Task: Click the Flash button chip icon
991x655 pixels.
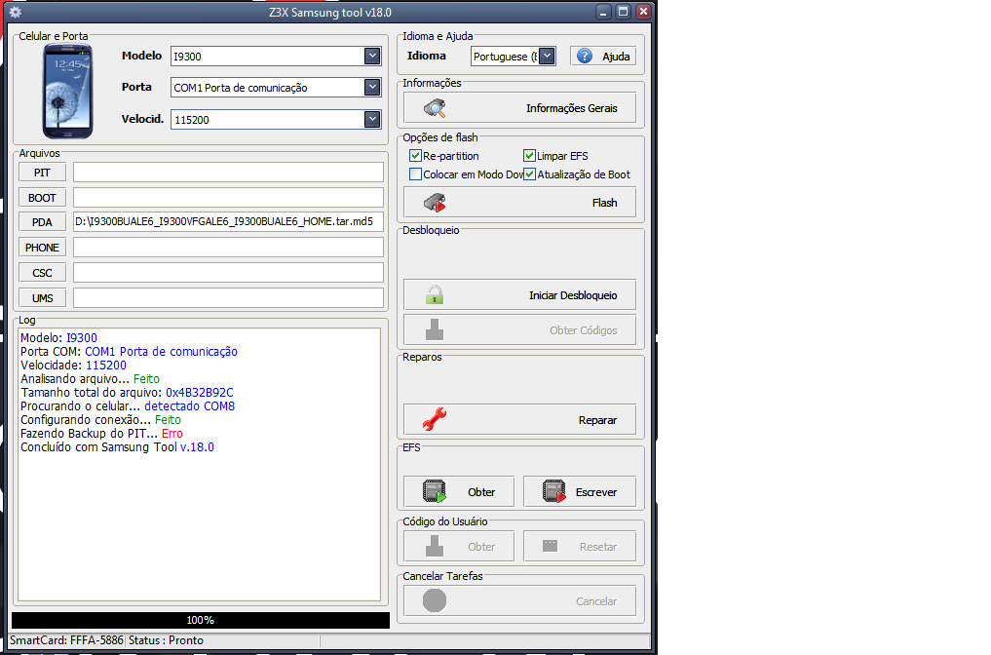Action: click(x=435, y=203)
